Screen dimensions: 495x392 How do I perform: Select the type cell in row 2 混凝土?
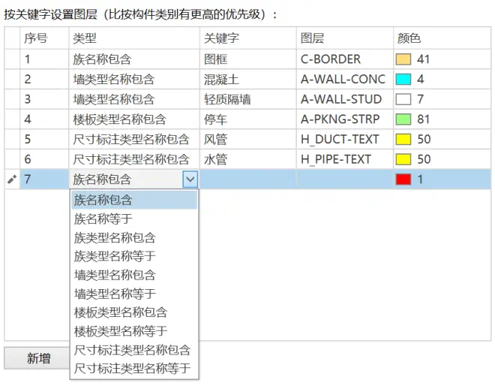pos(134,79)
